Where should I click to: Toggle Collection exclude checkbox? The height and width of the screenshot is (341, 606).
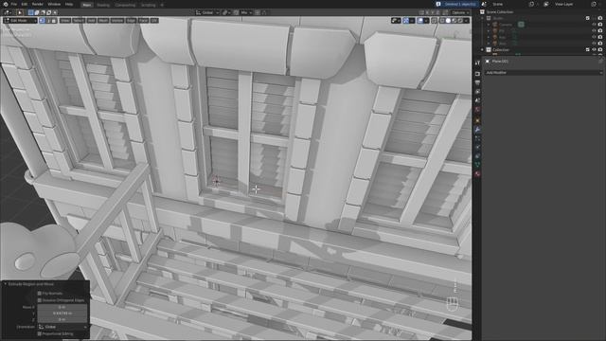click(588, 50)
